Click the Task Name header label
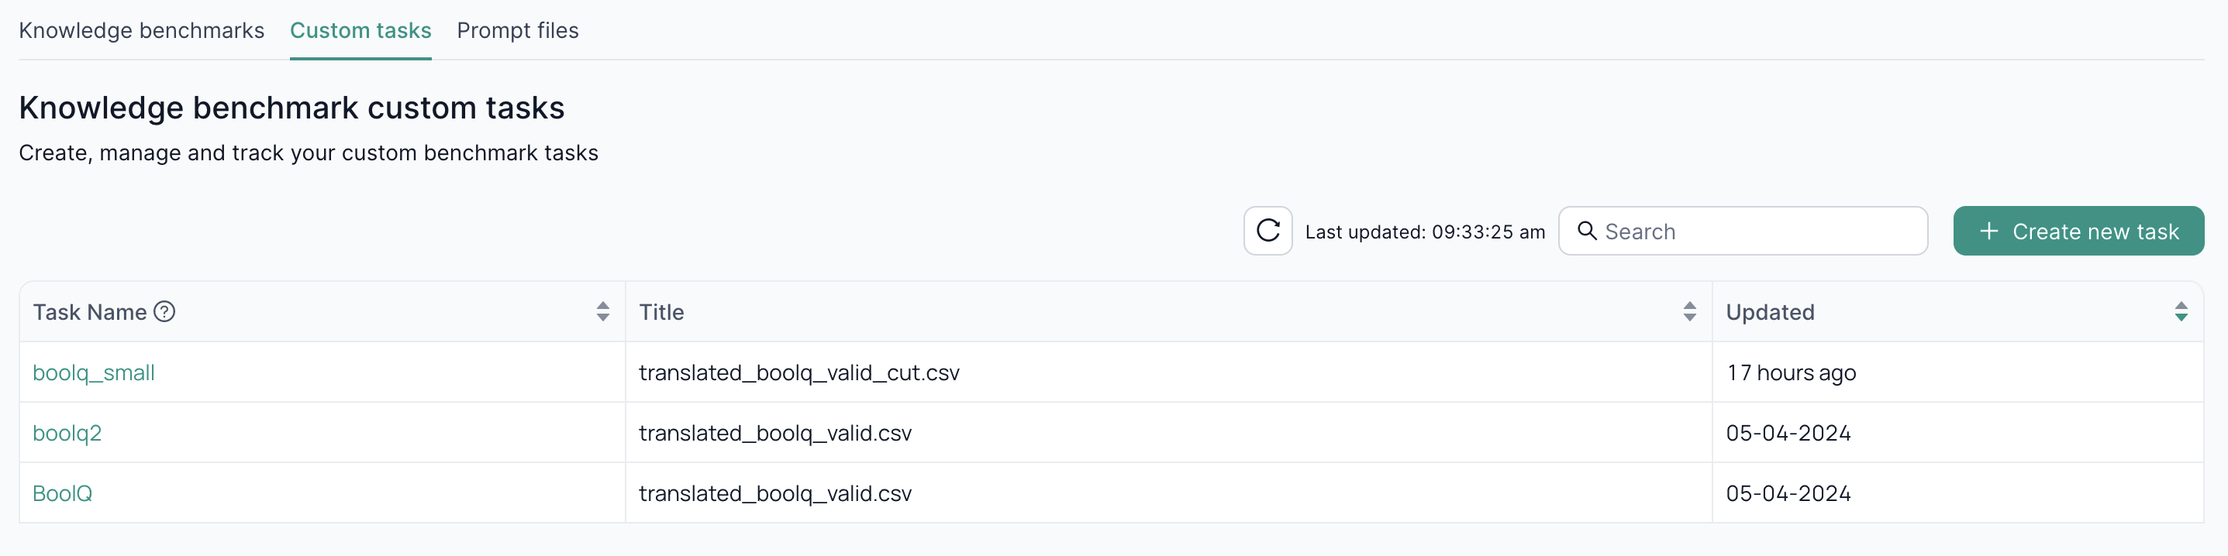Viewport: 2228px width, 556px height. [x=89, y=313]
